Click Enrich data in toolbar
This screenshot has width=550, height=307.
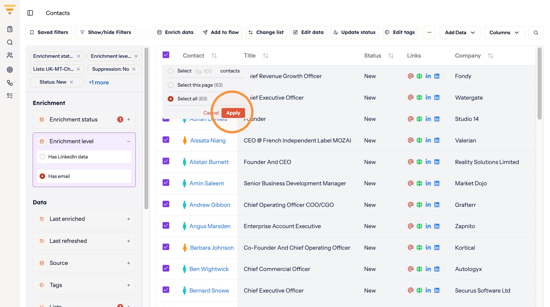click(x=176, y=32)
